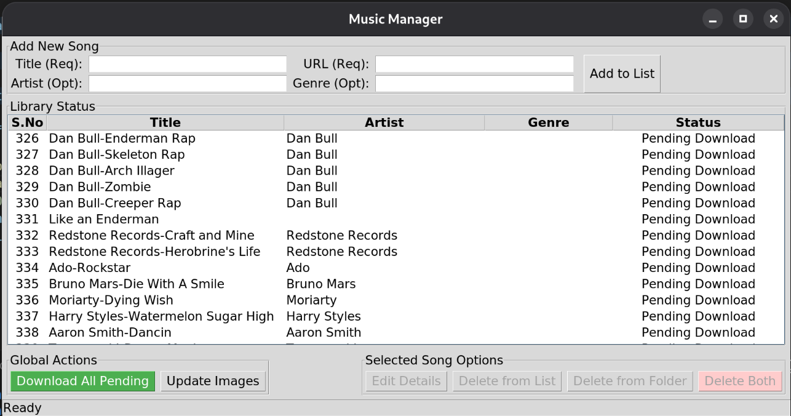791x416 pixels.
Task: Minimize the Music Manager window
Action: (713, 19)
